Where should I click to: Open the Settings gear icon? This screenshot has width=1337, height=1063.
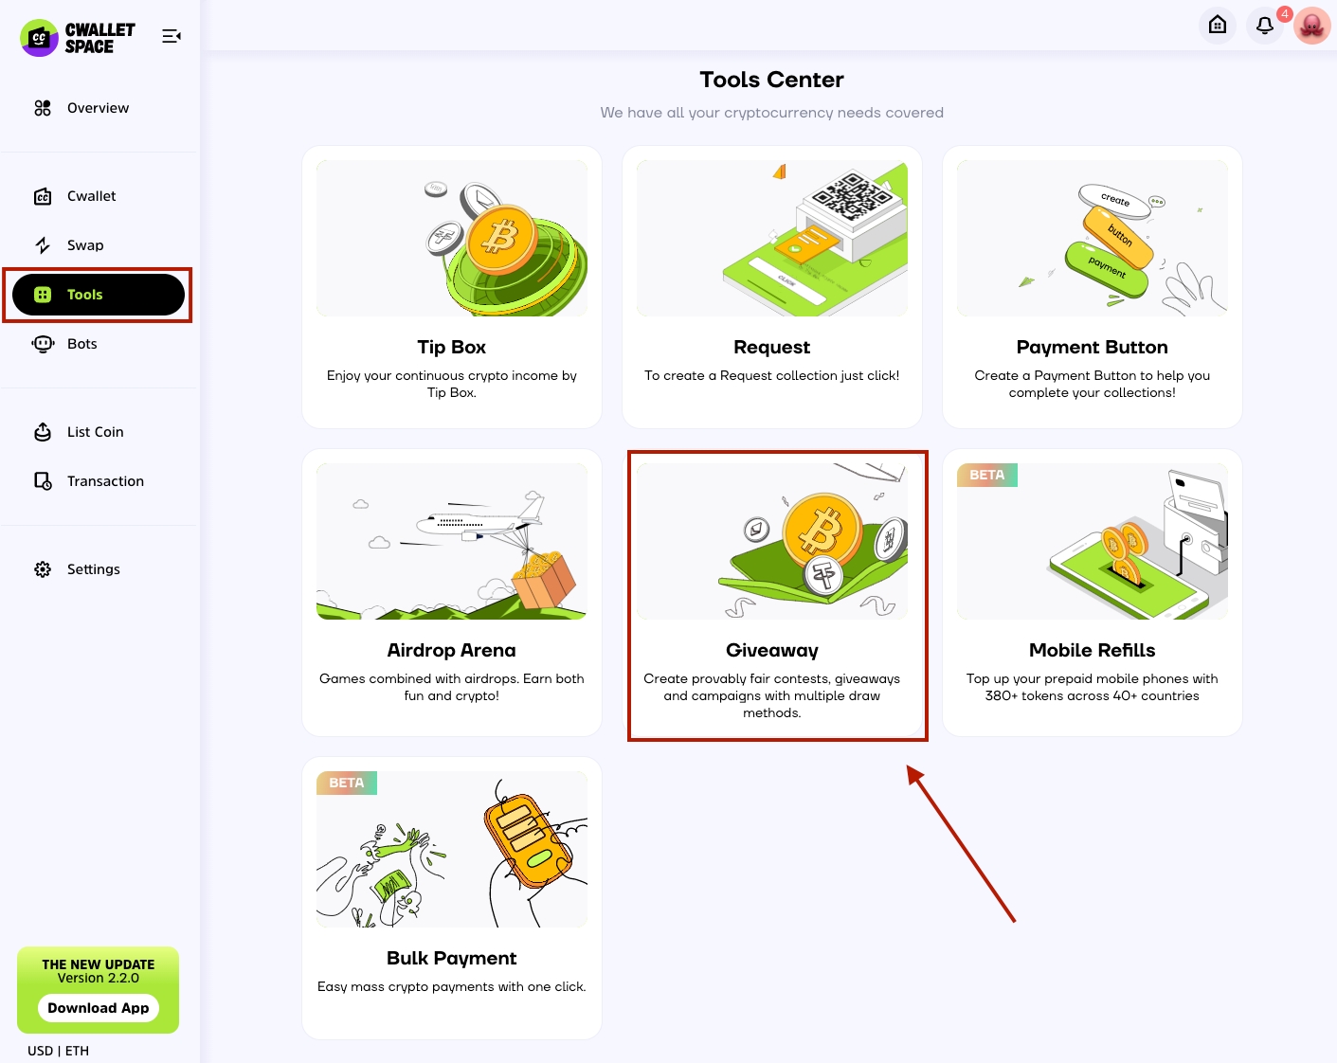[43, 569]
